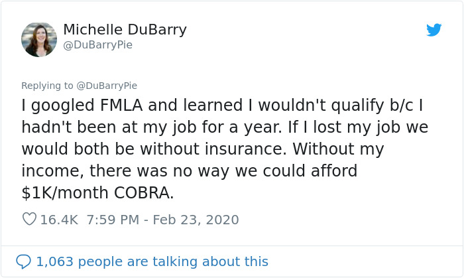Screen dimensions: 464x278
Task: Click the Feb 23, 2020 date
Action: point(196,220)
